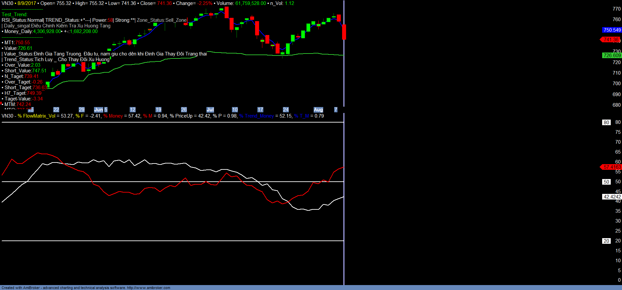The width and height of the screenshot is (622, 290).
Task: Click the 'Volume: 61,759,528.00' header value
Action: pos(241,3)
